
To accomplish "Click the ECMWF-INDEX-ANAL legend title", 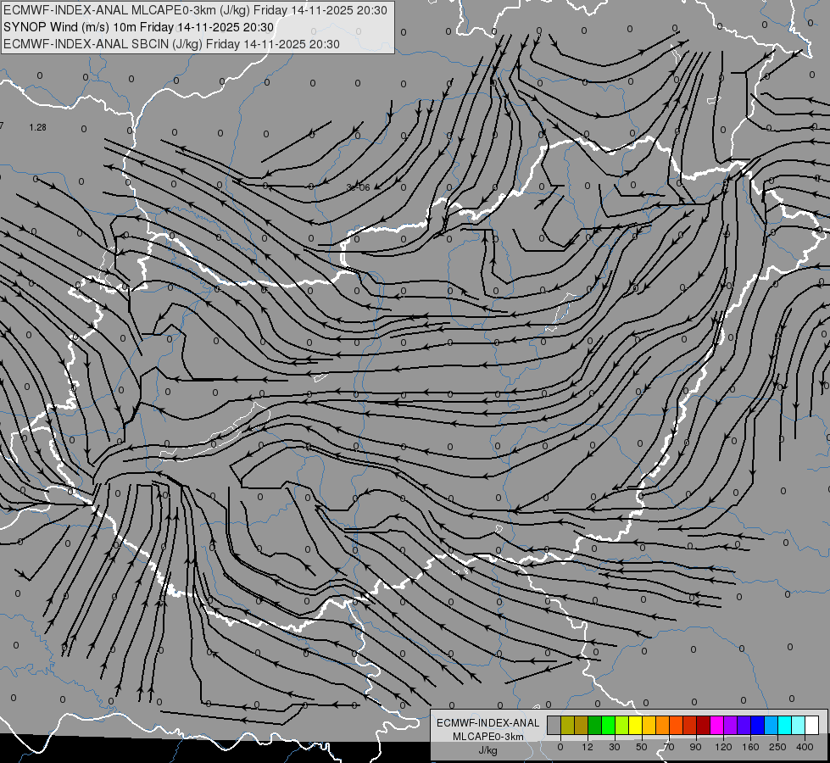I will pyautogui.click(x=488, y=723).
